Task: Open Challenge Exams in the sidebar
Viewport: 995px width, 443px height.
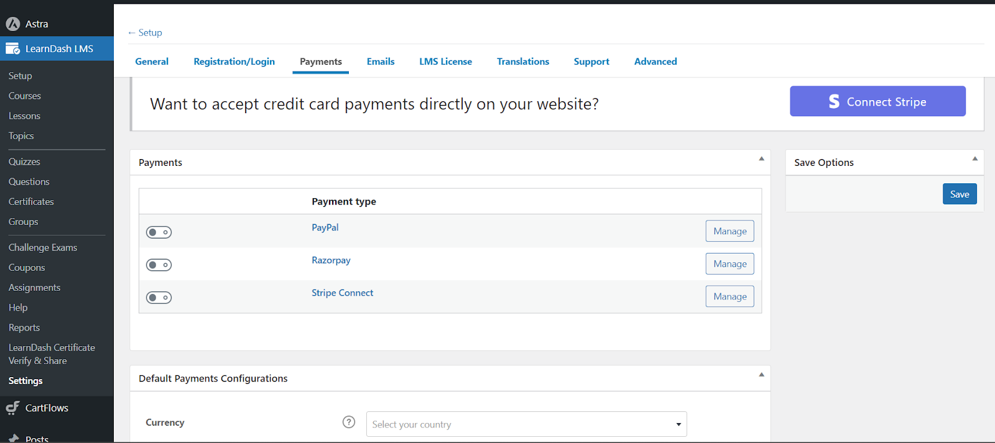Action: click(43, 247)
